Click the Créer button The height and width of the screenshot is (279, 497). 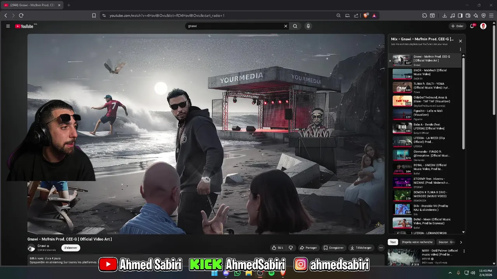457,26
